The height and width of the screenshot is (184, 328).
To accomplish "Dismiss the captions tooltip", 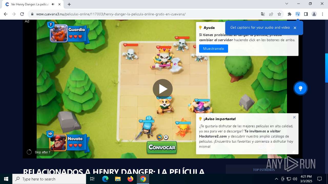I will coord(295,28).
